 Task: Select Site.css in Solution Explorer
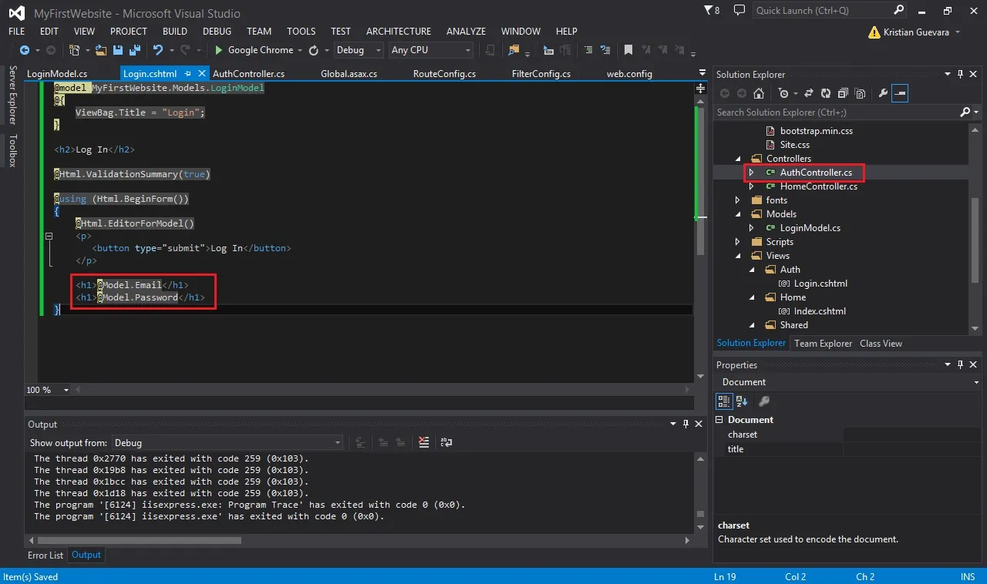[x=794, y=145]
